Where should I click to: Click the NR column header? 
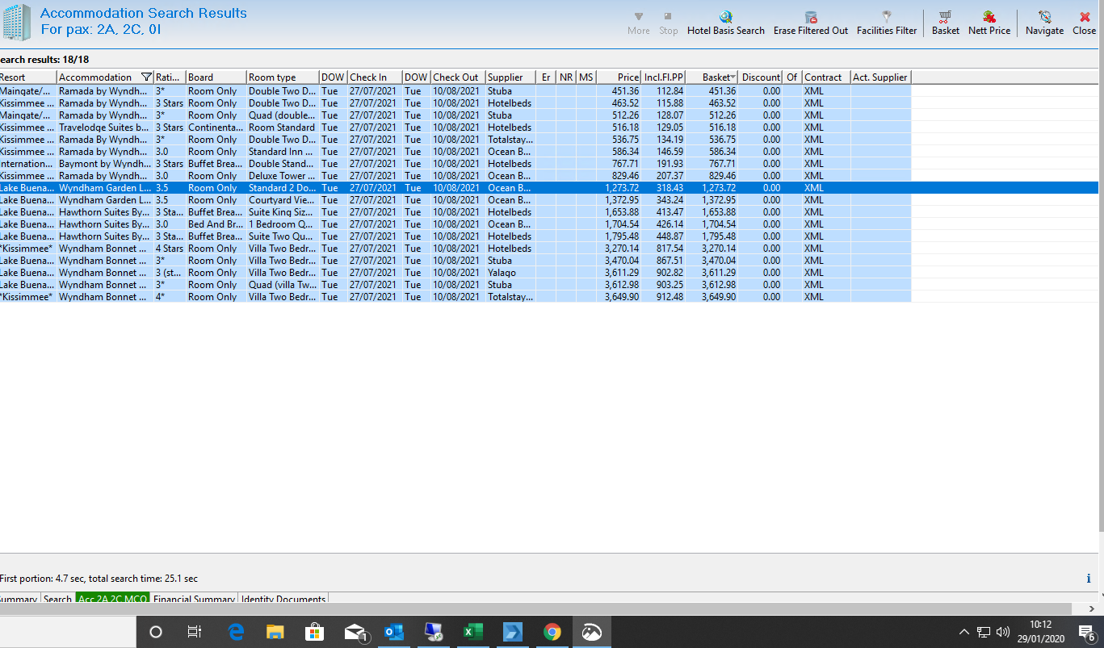point(566,77)
